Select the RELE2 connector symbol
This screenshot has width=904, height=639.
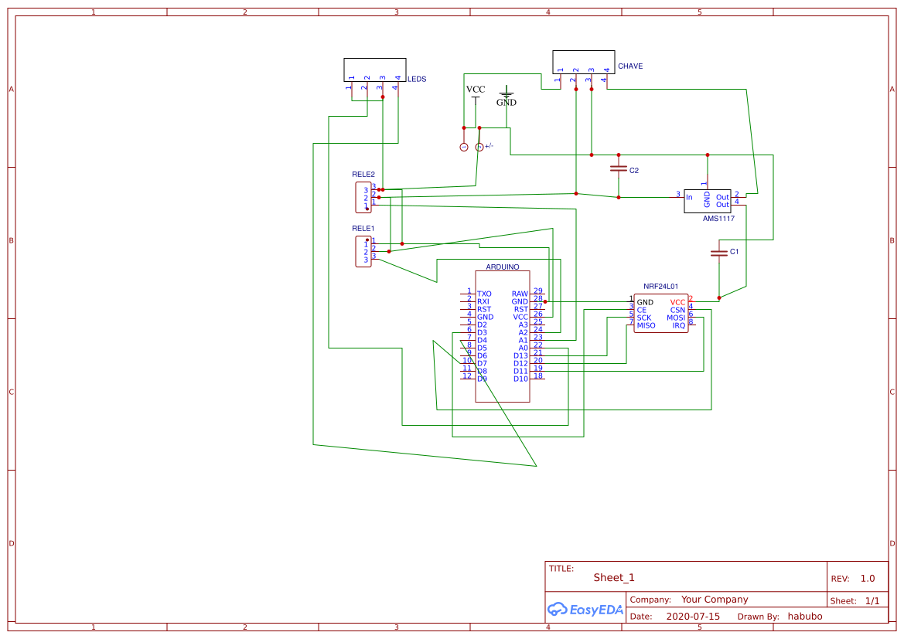tap(363, 199)
